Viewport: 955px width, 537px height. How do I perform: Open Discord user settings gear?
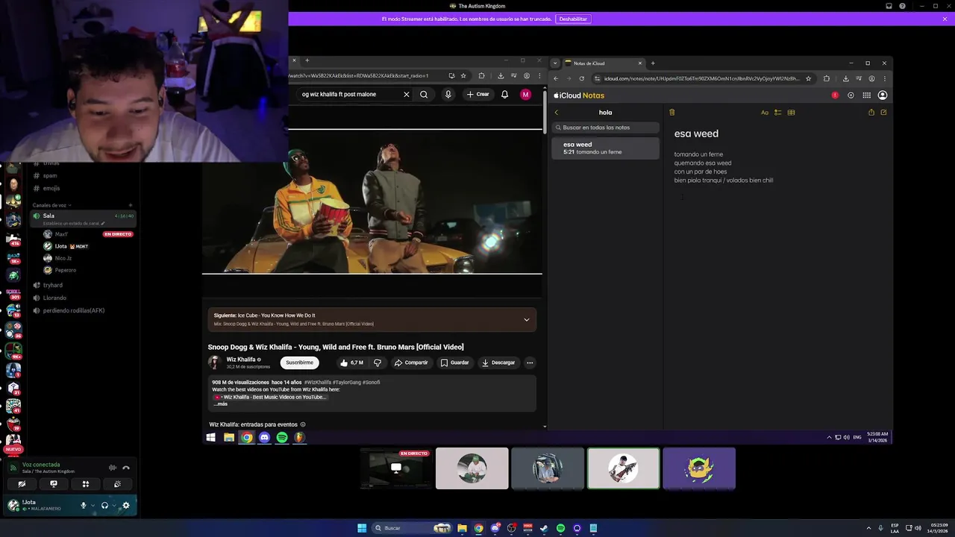click(125, 505)
